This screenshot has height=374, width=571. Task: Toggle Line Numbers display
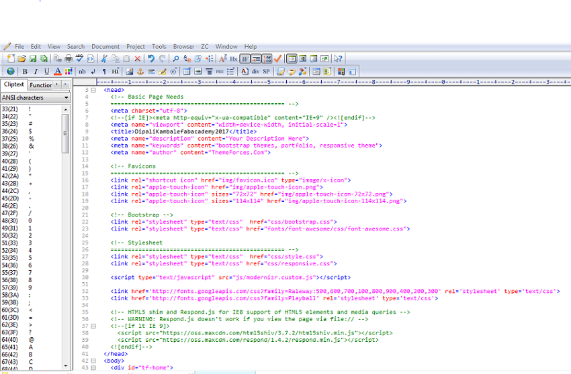coord(267,58)
